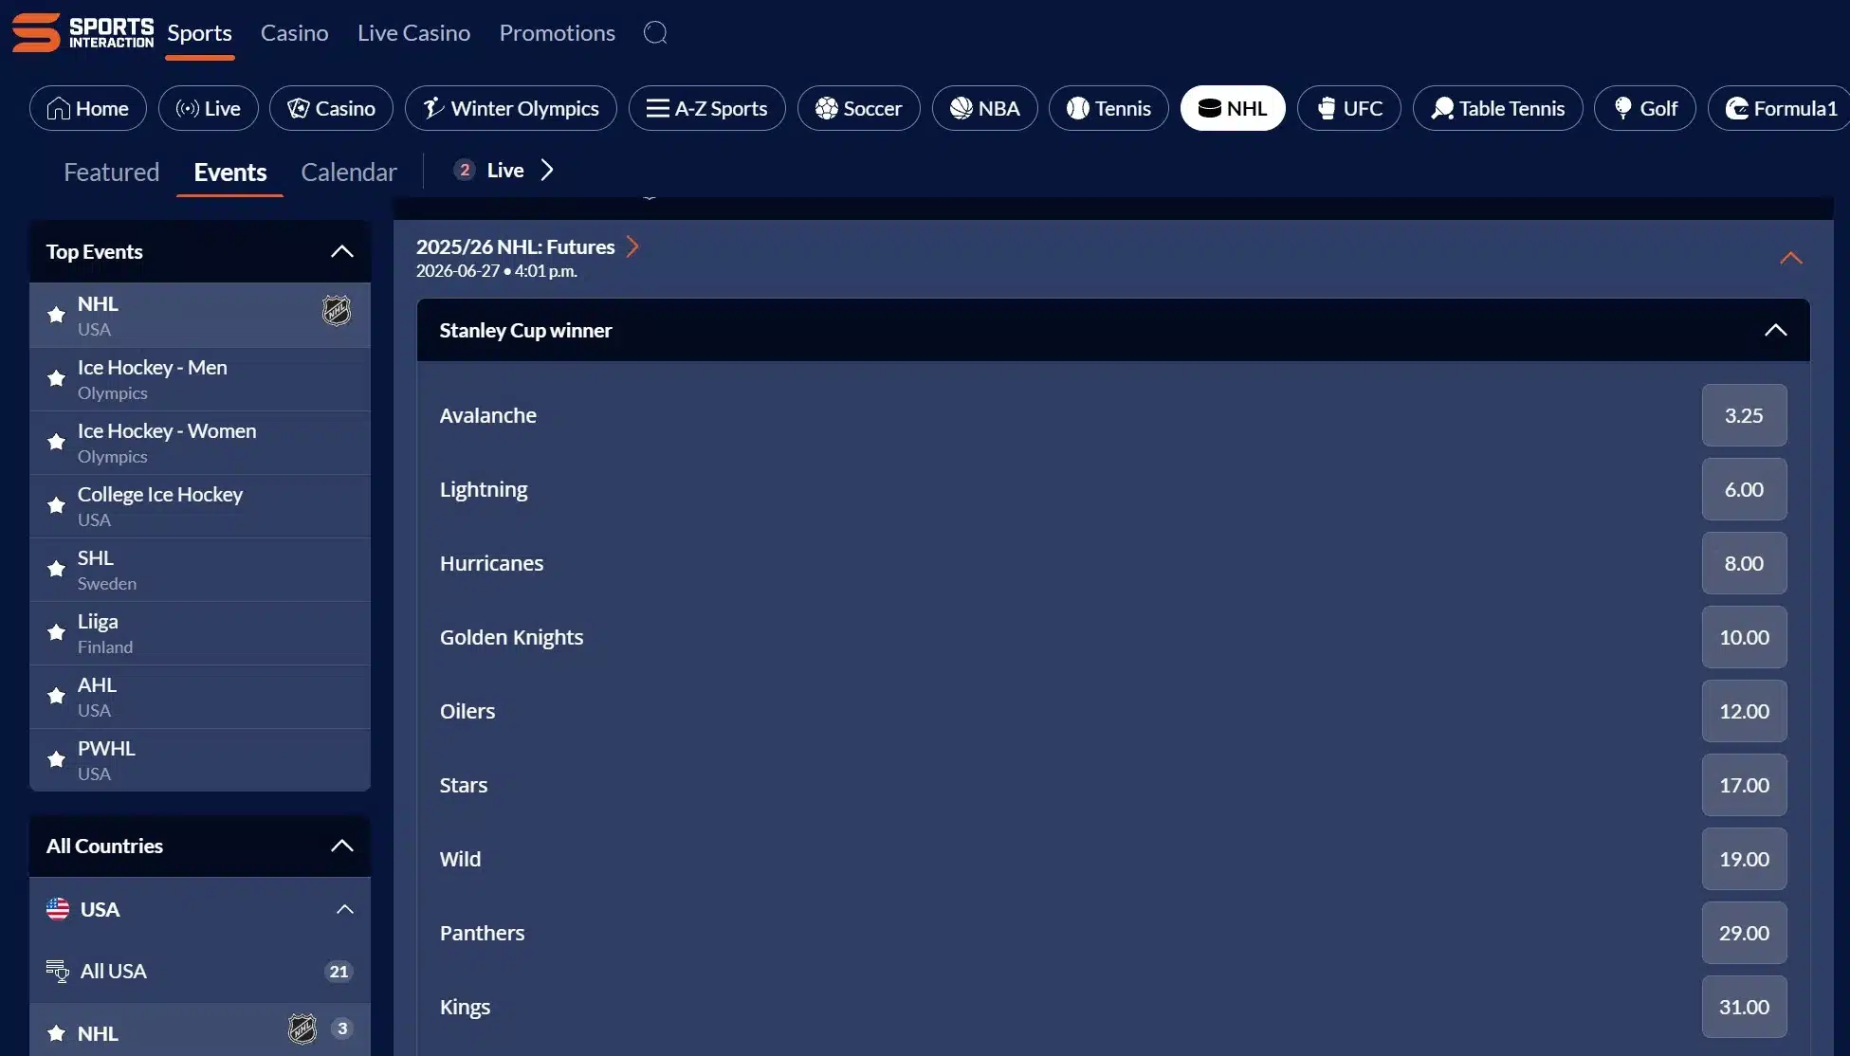Collapse the USA country section
This screenshot has width=1850, height=1056.
tap(343, 908)
